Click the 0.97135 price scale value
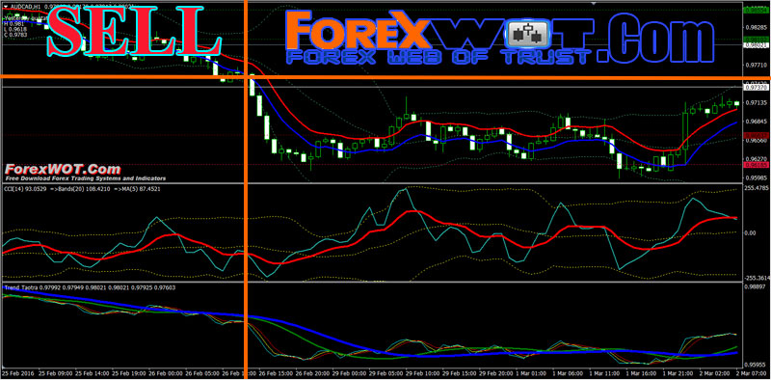 (758, 103)
